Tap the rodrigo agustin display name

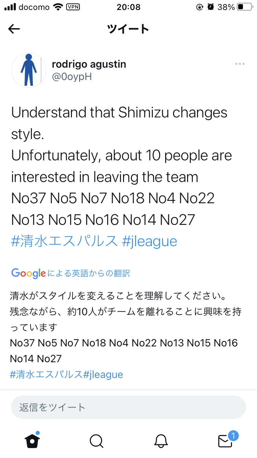click(89, 64)
